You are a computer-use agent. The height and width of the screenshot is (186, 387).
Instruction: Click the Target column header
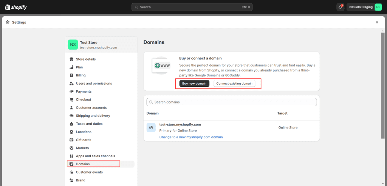(282, 113)
